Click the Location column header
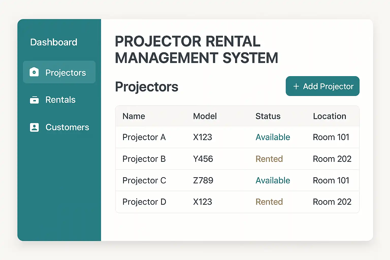The width and height of the screenshot is (390, 260). (x=330, y=116)
